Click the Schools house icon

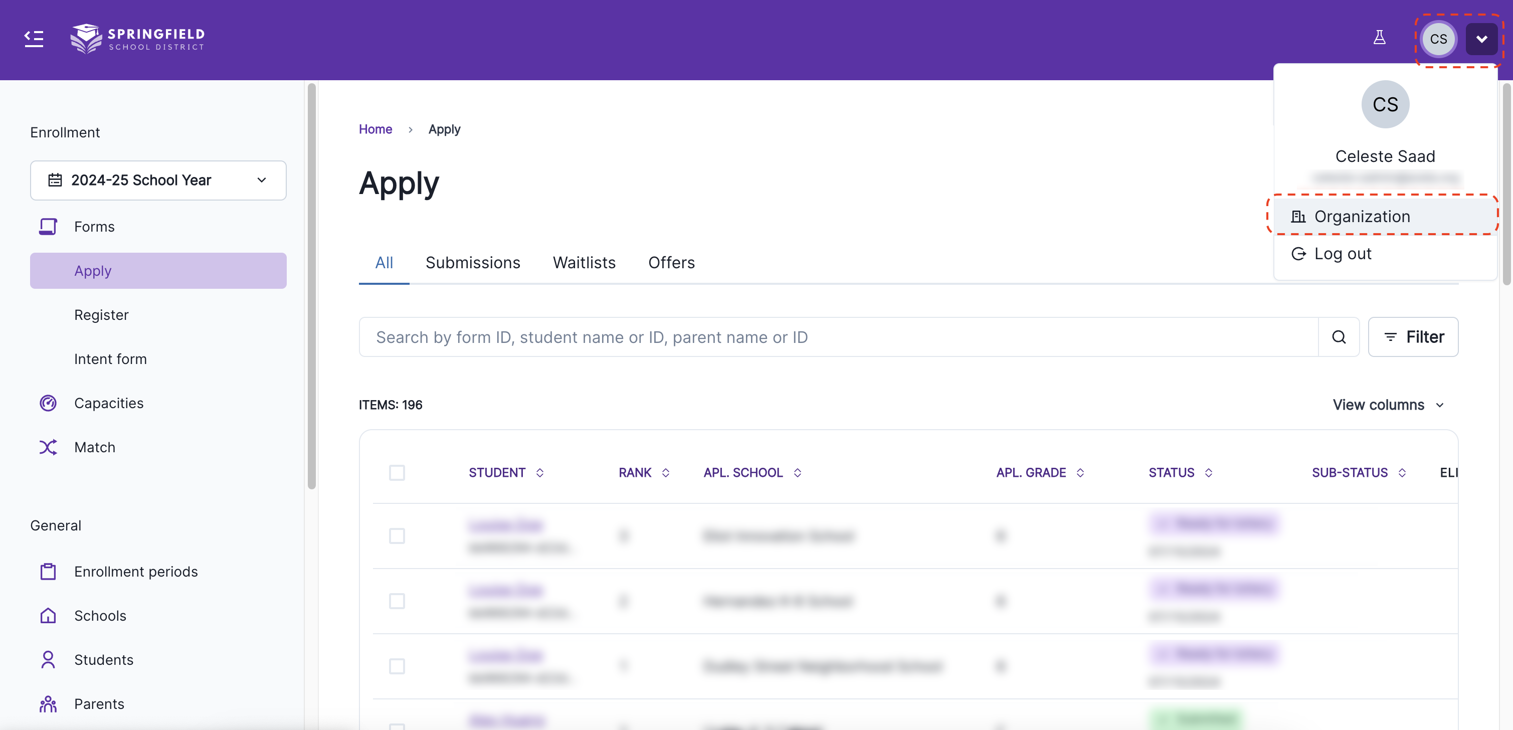point(48,616)
